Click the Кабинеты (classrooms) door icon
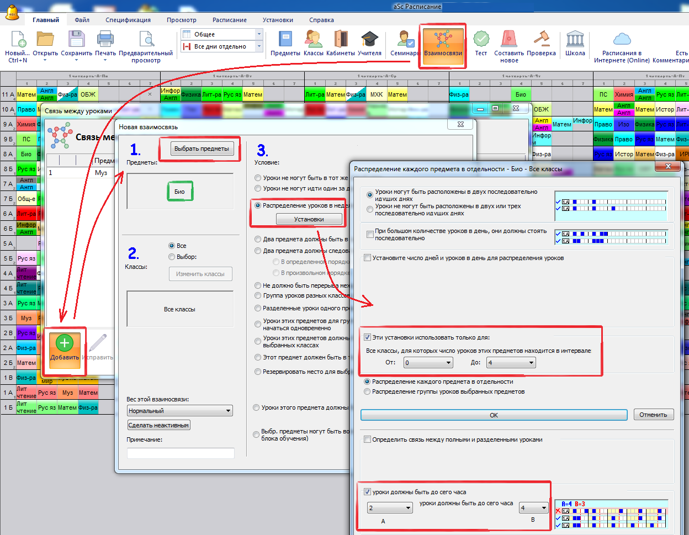This screenshot has height=535, width=689. [341, 40]
